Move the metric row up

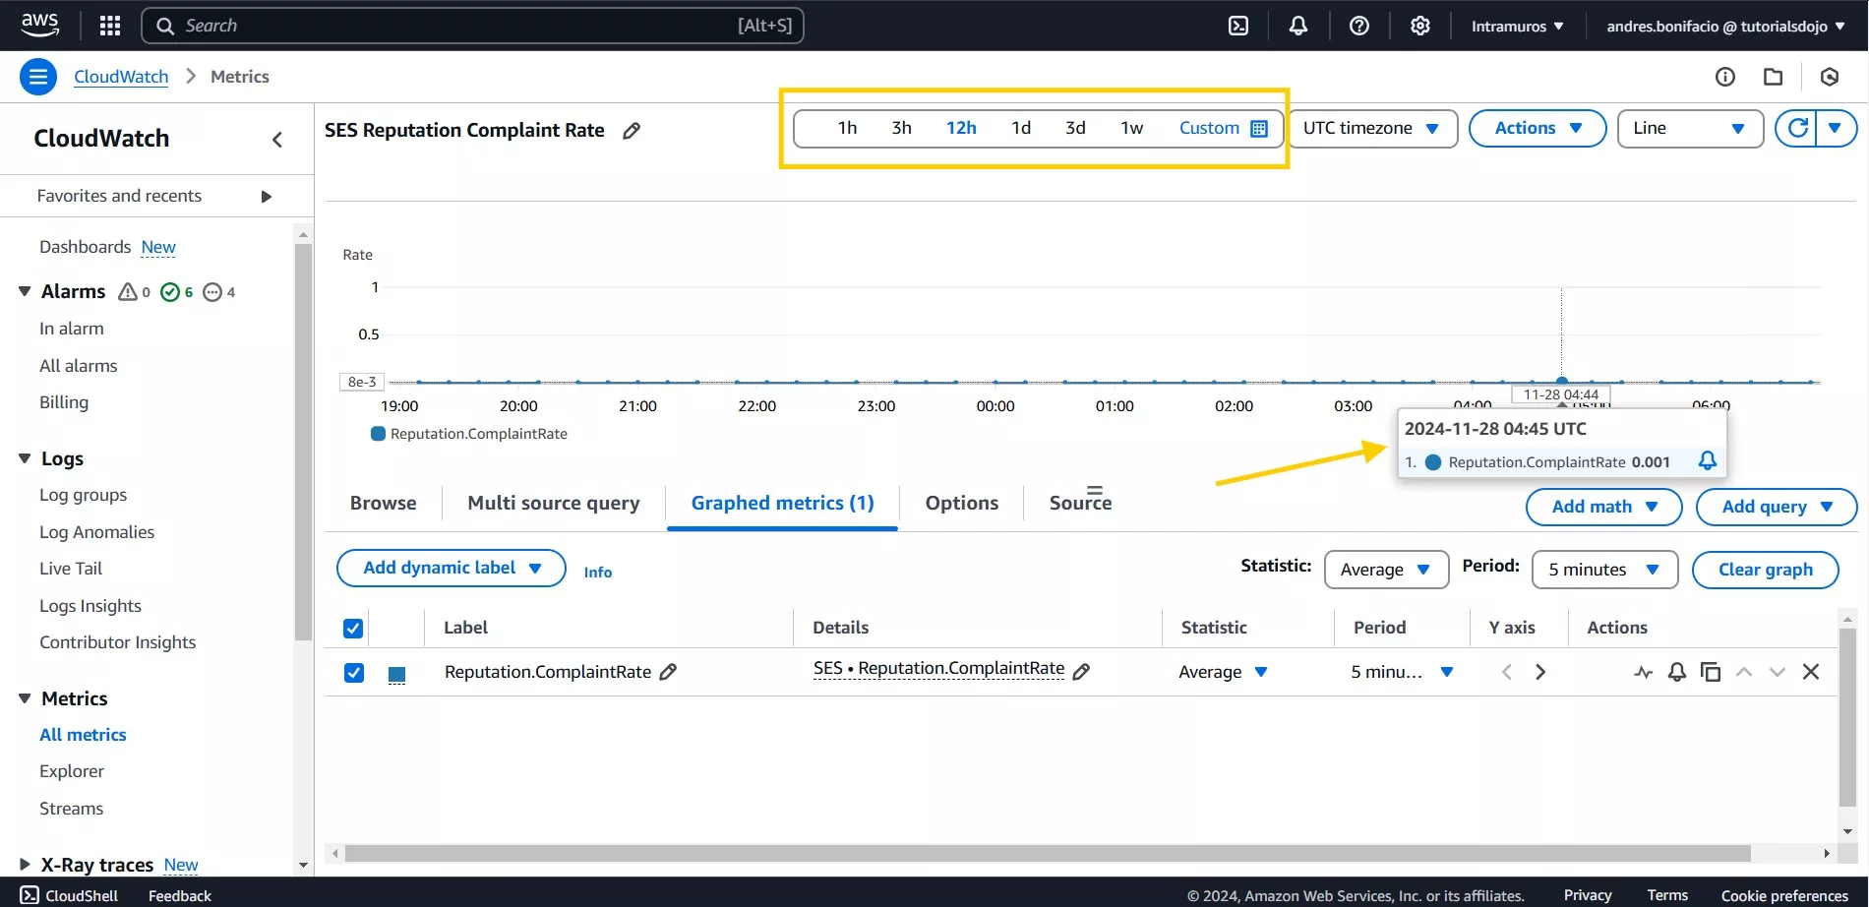click(1744, 672)
